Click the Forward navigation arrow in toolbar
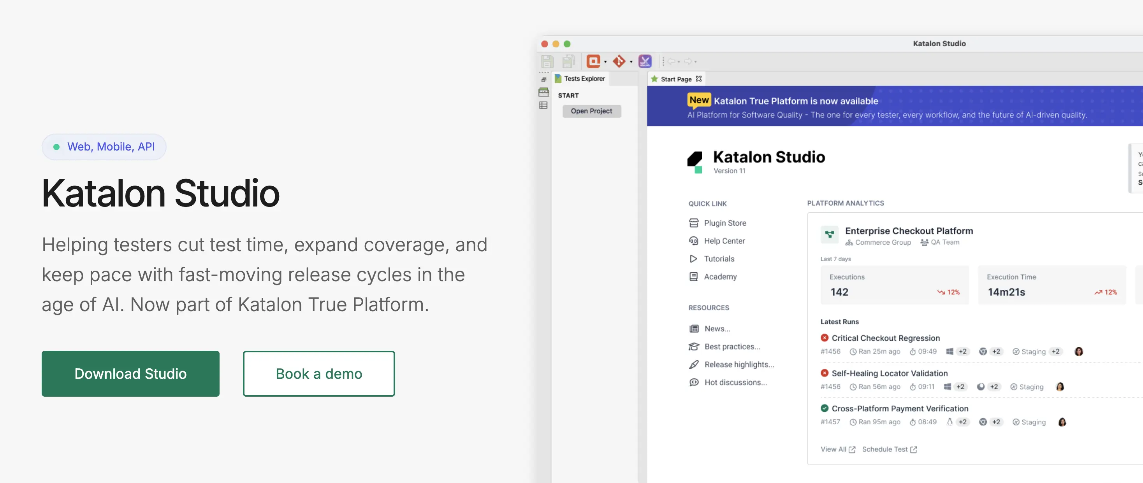The width and height of the screenshot is (1143, 483). 688,61
